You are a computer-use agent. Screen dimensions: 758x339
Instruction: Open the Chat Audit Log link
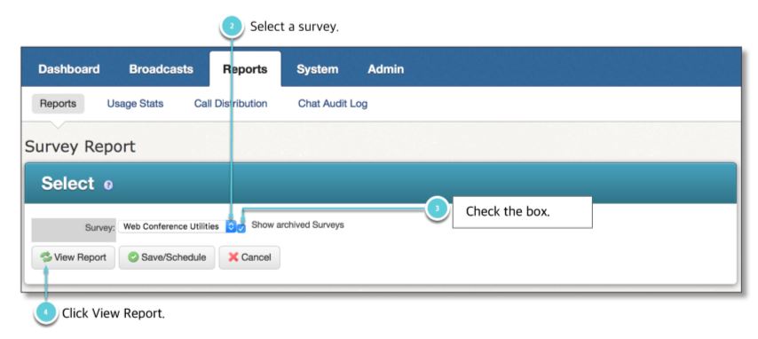[333, 104]
